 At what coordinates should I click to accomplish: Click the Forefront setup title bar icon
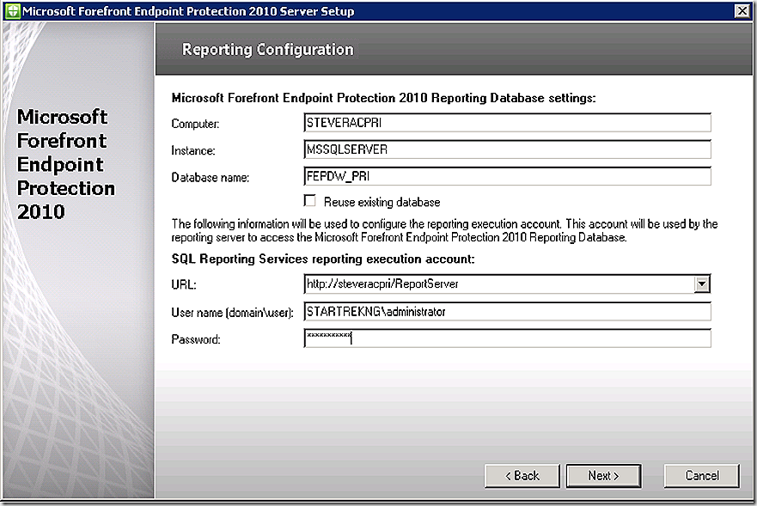click(x=13, y=11)
